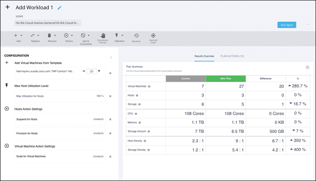Remove the Suspend for Hosts setting

coord(110,120)
